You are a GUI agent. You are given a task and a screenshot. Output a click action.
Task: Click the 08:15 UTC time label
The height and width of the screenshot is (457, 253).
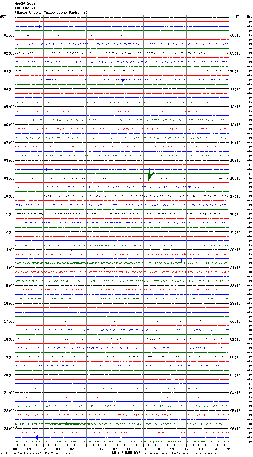point(235,35)
